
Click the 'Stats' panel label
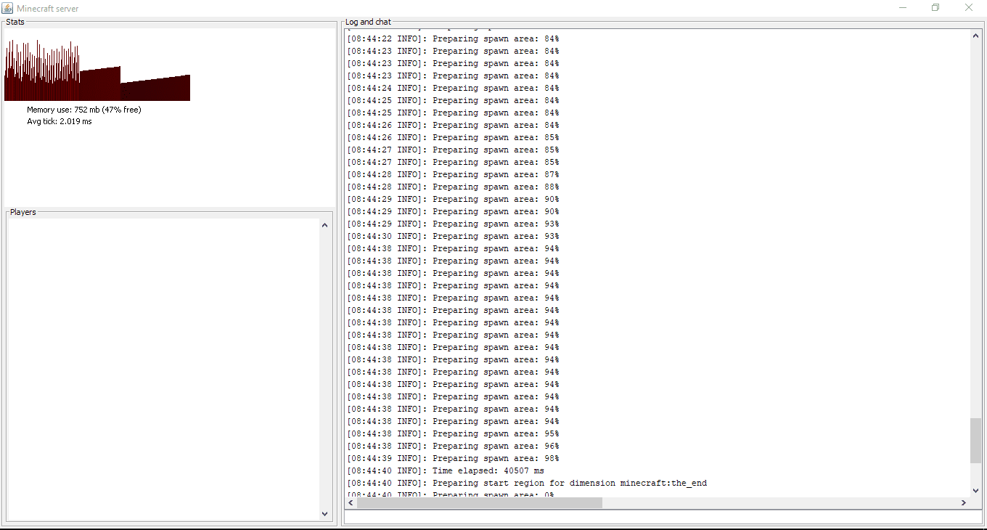[15, 23]
